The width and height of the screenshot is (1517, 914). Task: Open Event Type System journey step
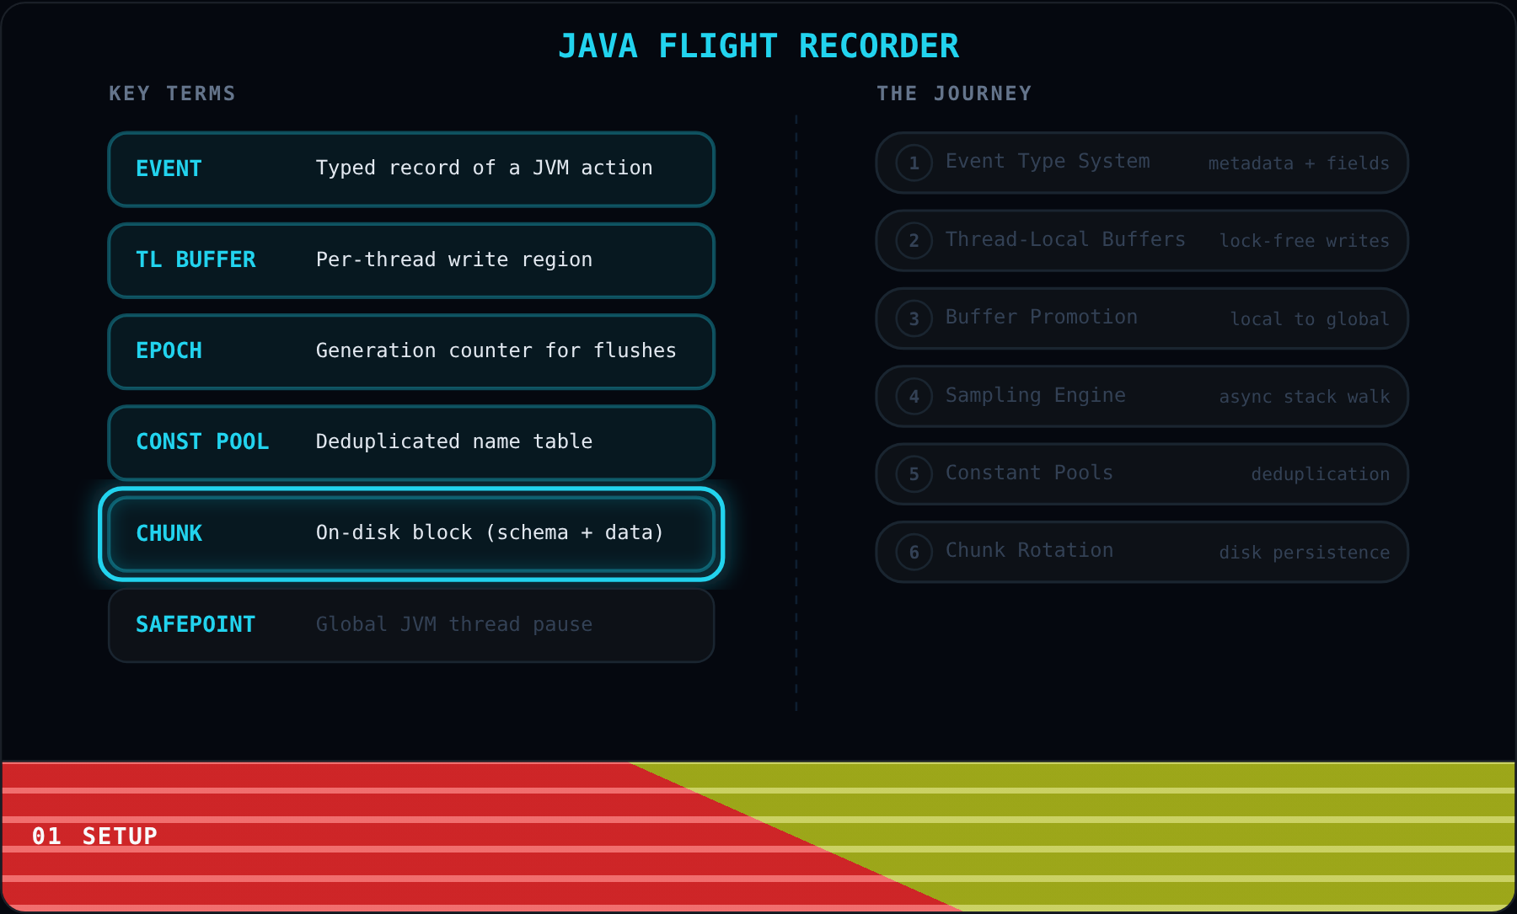[1142, 163]
